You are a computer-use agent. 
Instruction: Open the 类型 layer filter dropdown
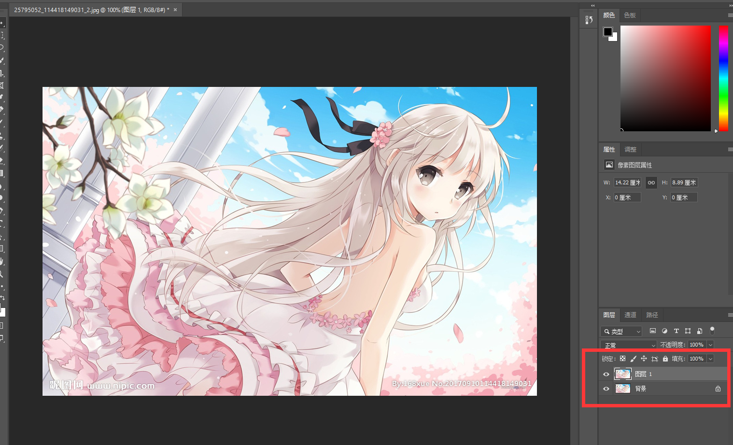[621, 332]
